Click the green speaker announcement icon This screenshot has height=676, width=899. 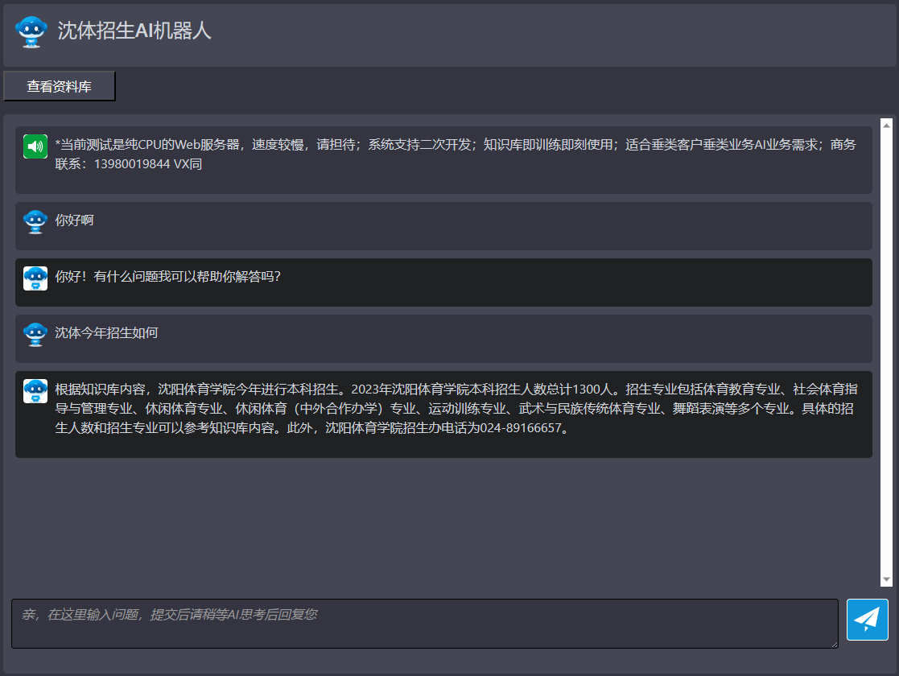pyautogui.click(x=35, y=146)
